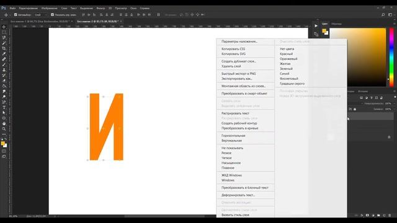Select the Path Selection tool

[x=4, y=113]
